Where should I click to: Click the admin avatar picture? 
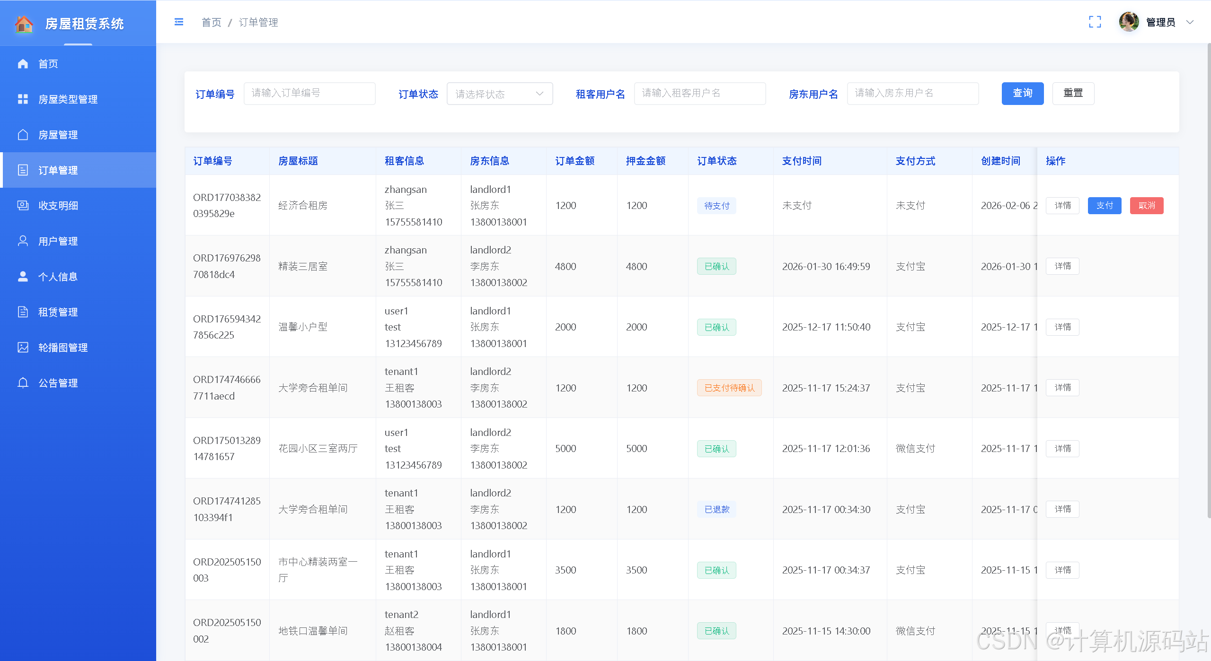click(x=1129, y=22)
